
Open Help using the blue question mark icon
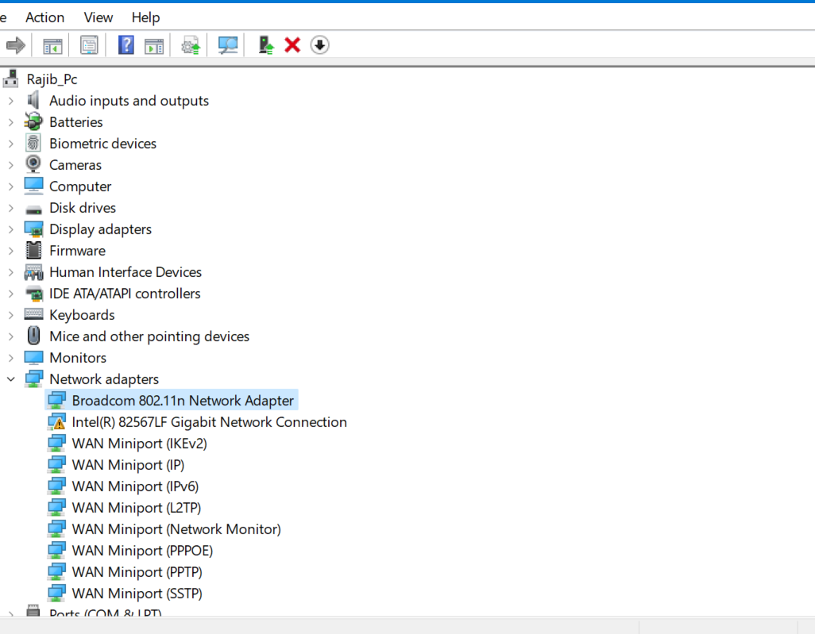tap(126, 44)
